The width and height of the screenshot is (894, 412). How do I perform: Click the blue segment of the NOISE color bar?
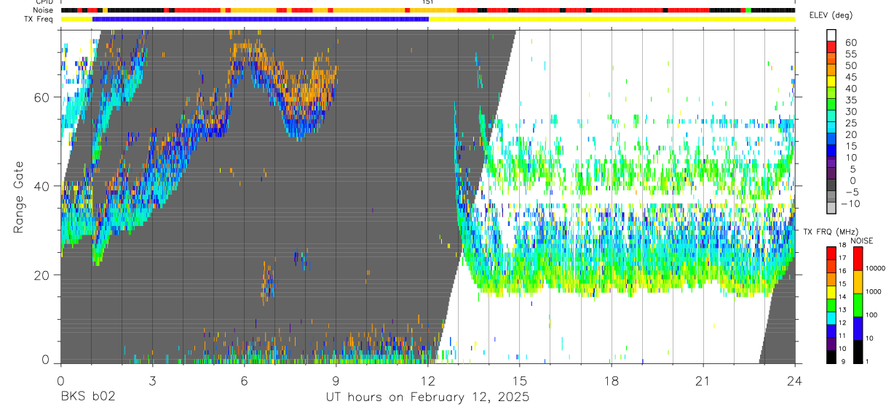coord(858,327)
